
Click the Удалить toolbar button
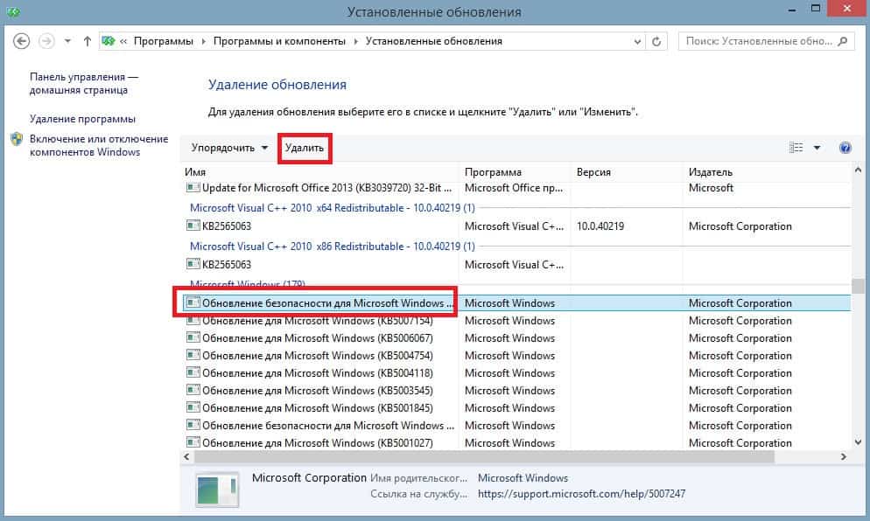point(305,149)
